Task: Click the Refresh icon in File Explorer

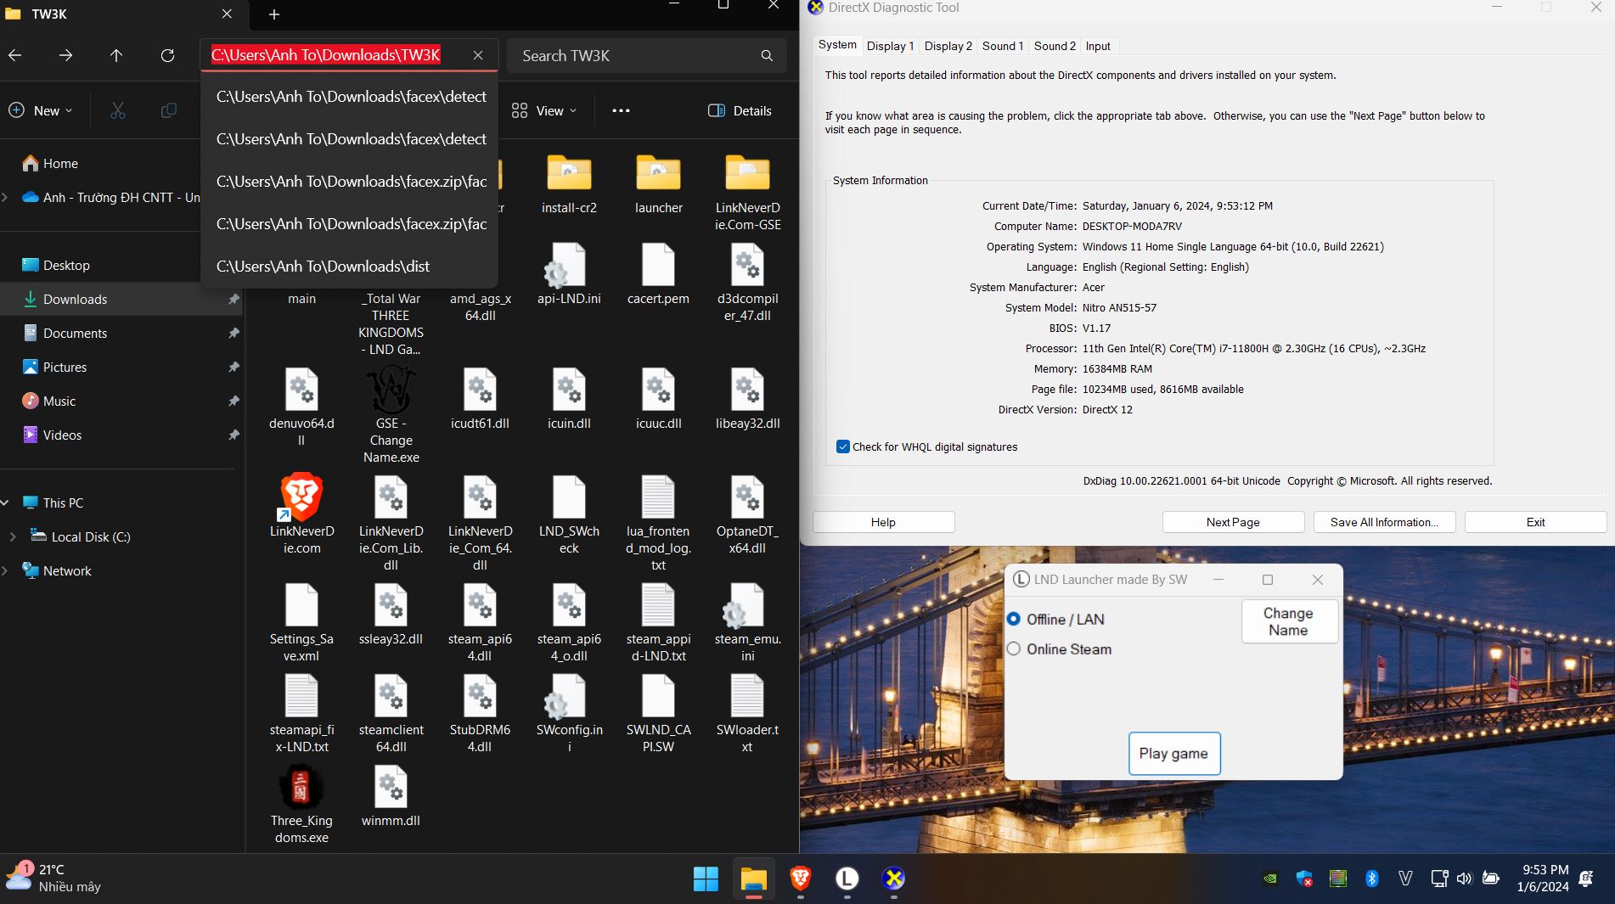Action: point(167,56)
